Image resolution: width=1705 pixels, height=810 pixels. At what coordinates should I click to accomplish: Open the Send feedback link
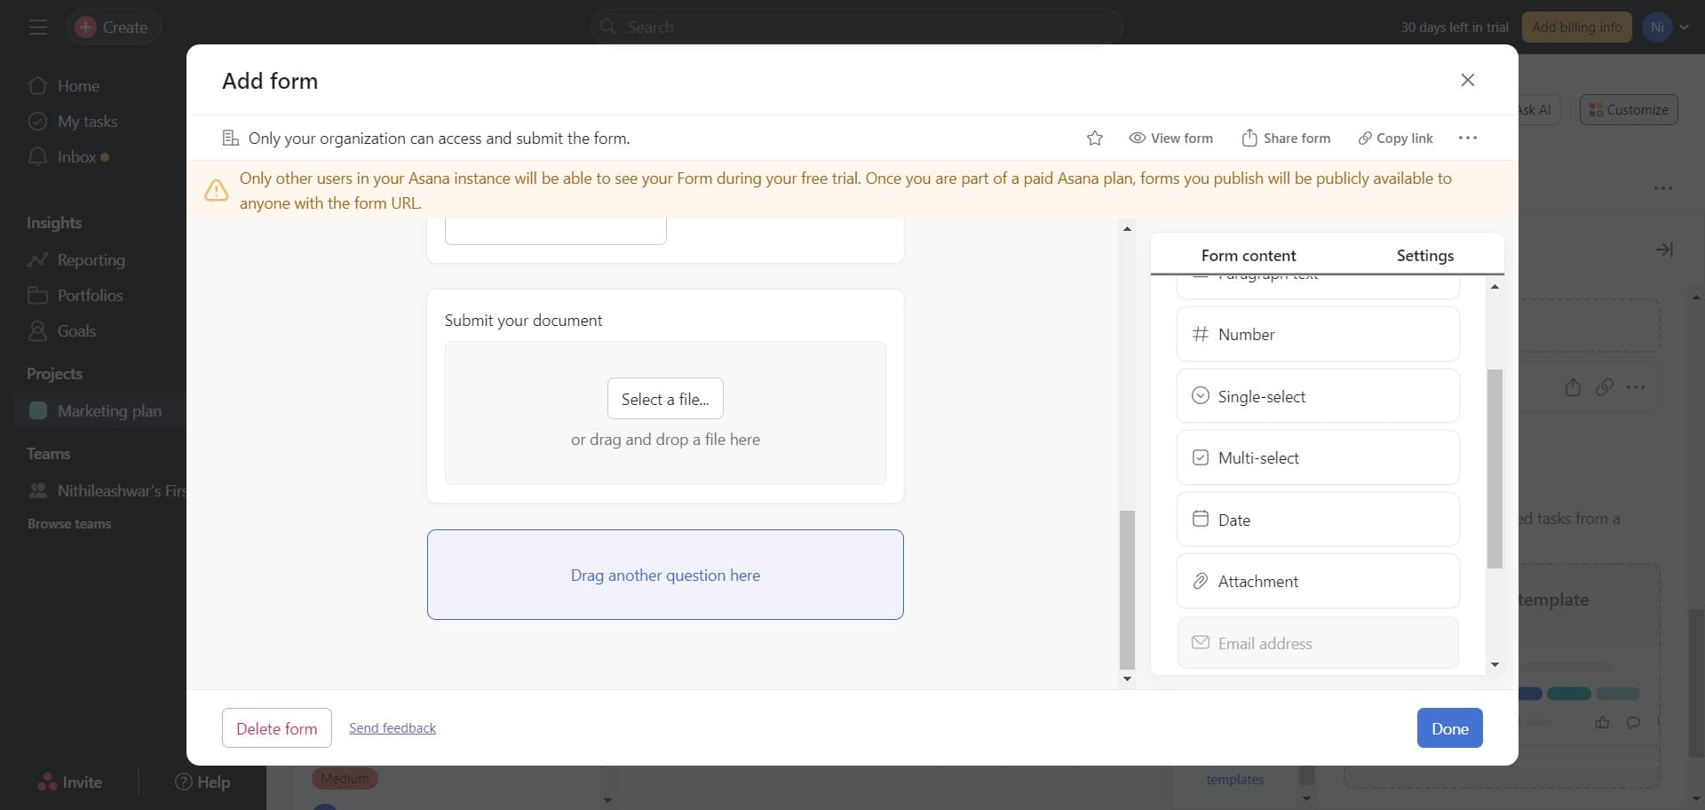393,727
